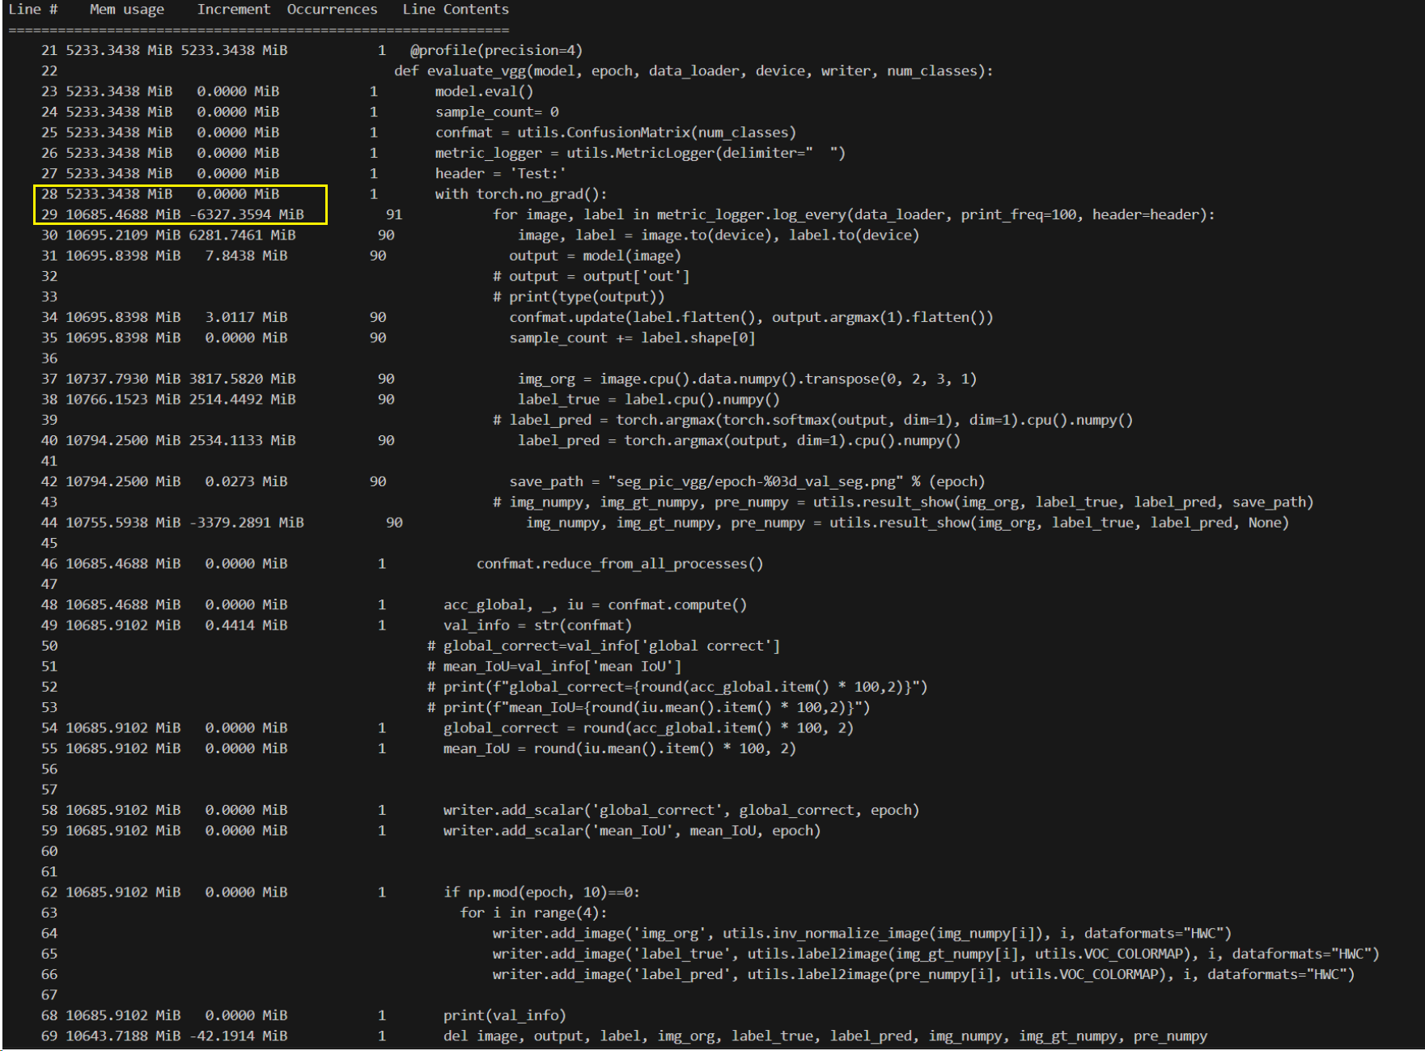Click 'confmat = utils.ConfusionMatrix(num_classes)' line
The width and height of the screenshot is (1425, 1051).
[616, 133]
